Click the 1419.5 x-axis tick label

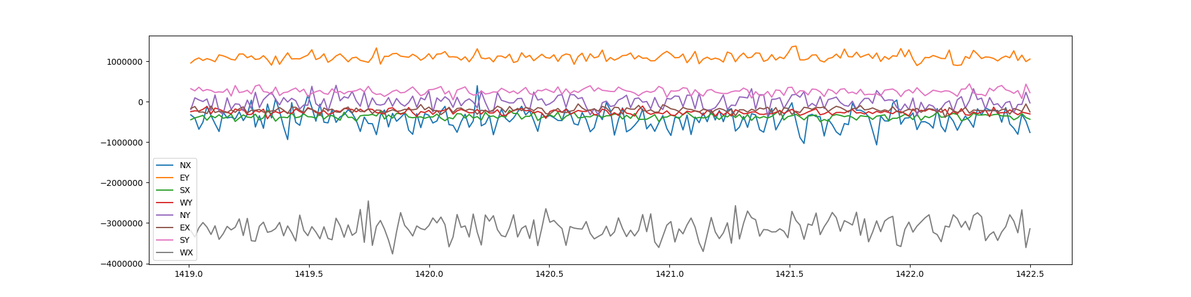(308, 274)
